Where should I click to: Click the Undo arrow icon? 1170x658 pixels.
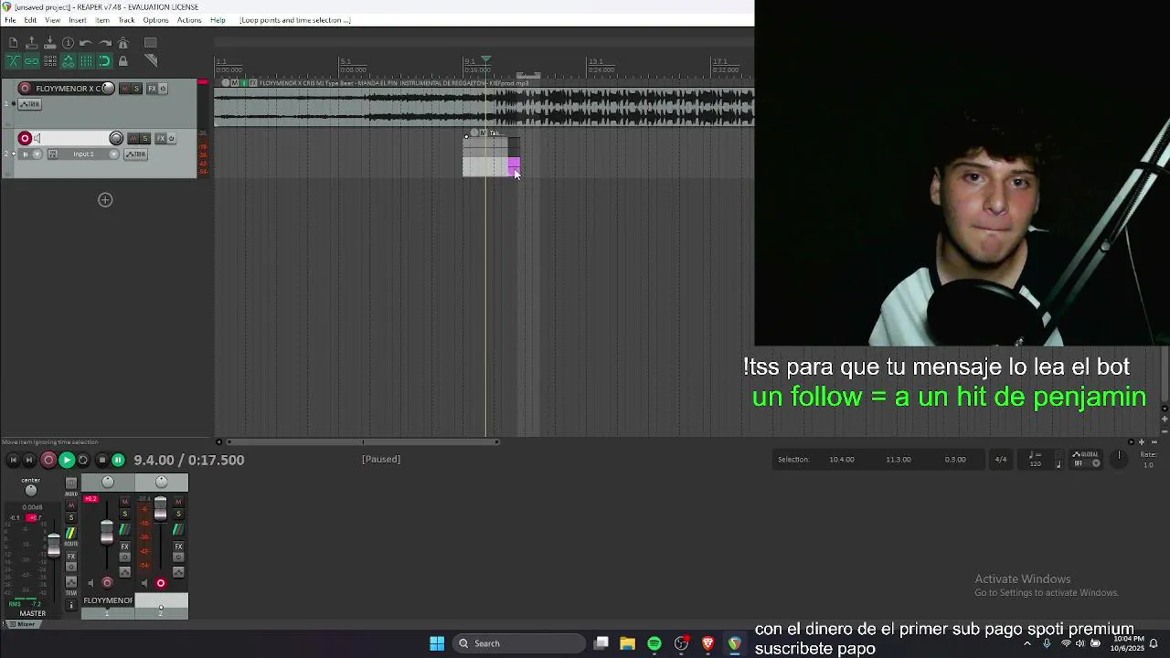pos(86,43)
